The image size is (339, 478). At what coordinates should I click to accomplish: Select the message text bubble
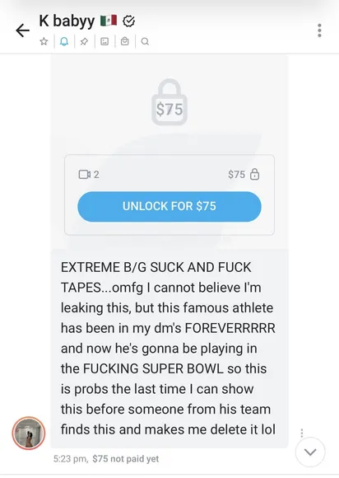point(169,349)
